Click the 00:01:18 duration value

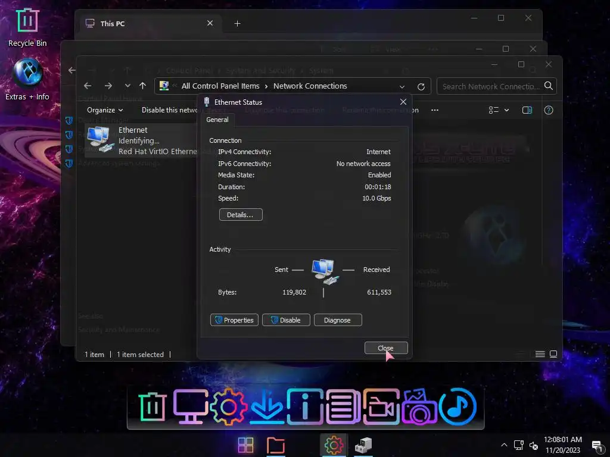[x=378, y=187]
